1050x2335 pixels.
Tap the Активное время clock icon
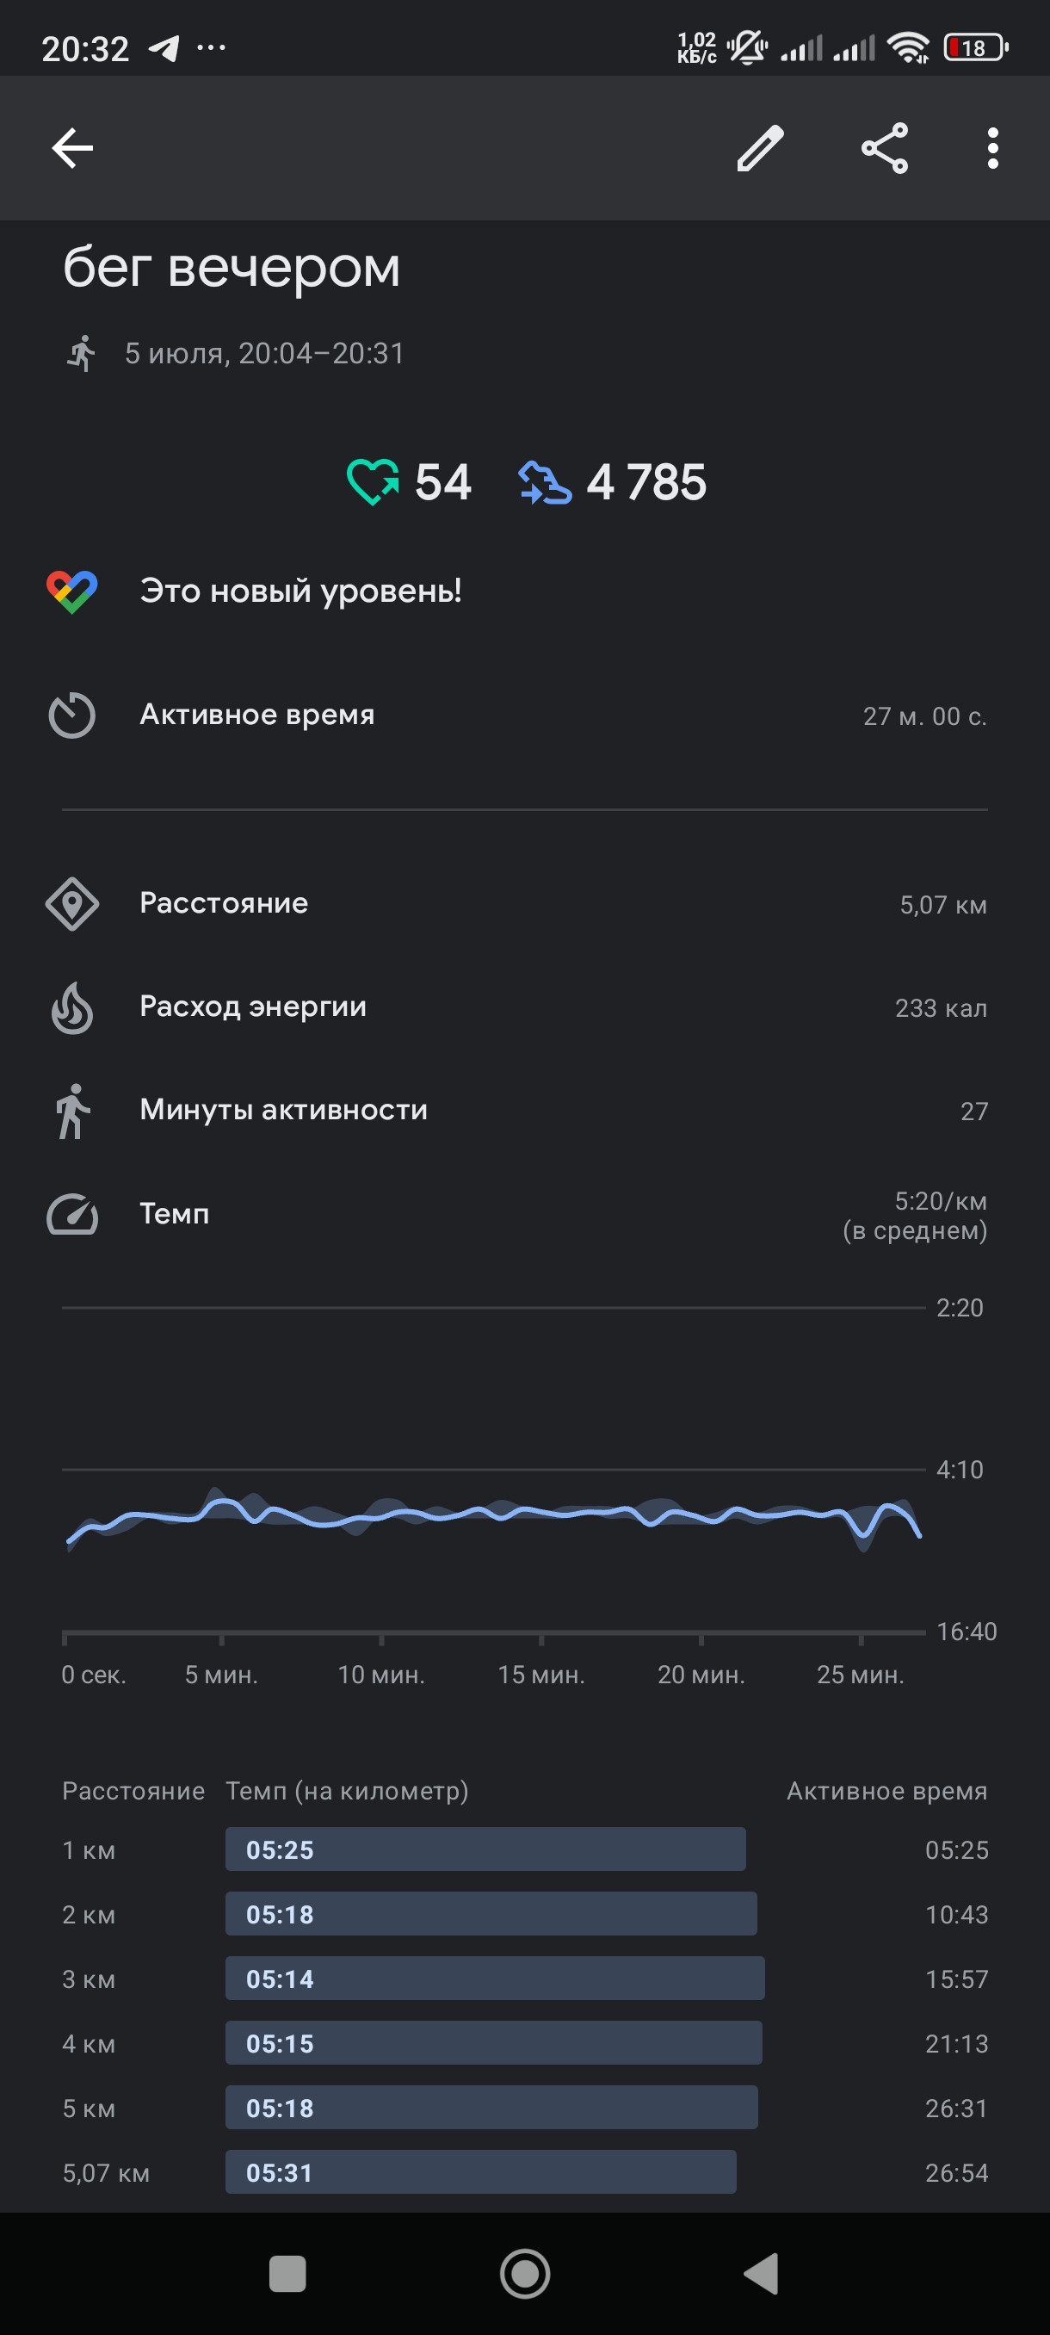(71, 715)
